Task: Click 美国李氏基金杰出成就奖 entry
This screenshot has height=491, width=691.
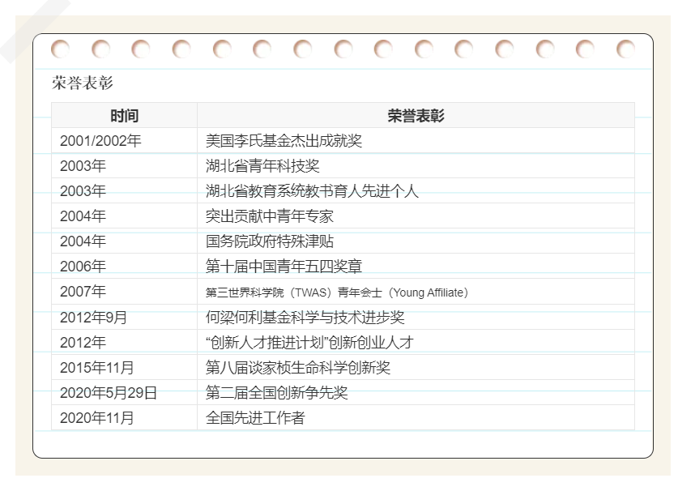Action: [x=284, y=141]
